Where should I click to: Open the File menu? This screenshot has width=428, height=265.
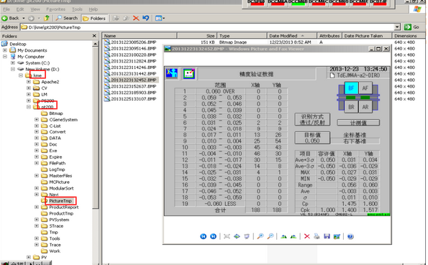point(6,9)
